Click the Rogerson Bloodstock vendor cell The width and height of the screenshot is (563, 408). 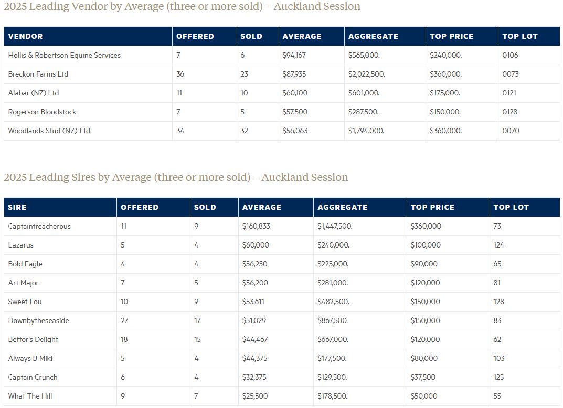click(x=43, y=112)
